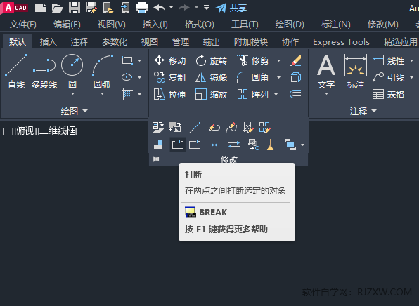Select the 标注 (Dimension) tool
The height and width of the screenshot is (306, 419).
click(x=356, y=72)
